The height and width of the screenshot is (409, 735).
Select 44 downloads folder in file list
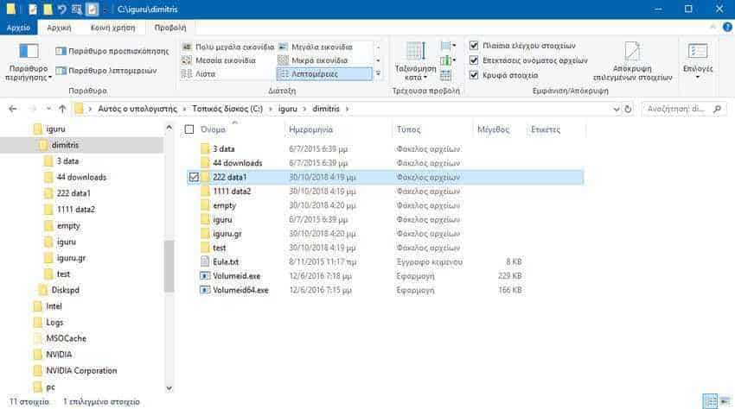click(x=237, y=163)
